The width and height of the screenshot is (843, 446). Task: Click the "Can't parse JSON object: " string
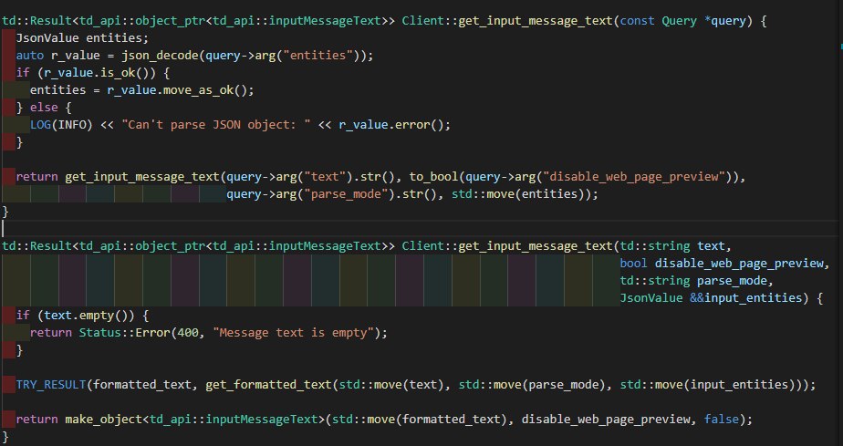click(x=216, y=125)
